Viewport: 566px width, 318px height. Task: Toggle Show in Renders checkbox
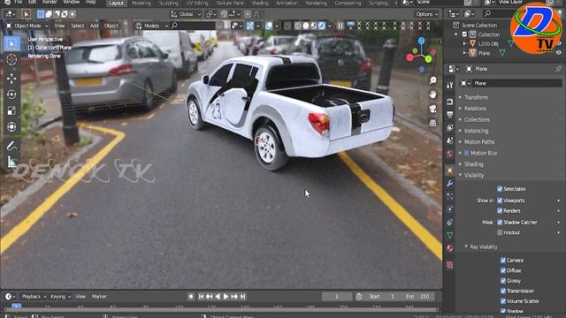(x=500, y=211)
